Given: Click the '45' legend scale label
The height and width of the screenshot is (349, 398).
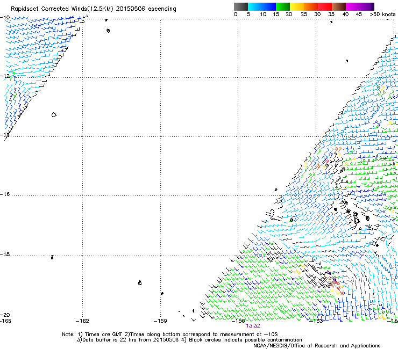Looking at the screenshot, I should coord(359,14).
